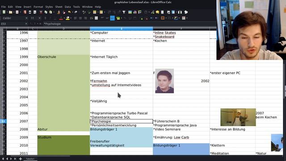Image resolution: width=286 pixels, height=161 pixels.
Task: Open the Undo history dropdown arrow
Action: pyautogui.click(x=72, y=12)
